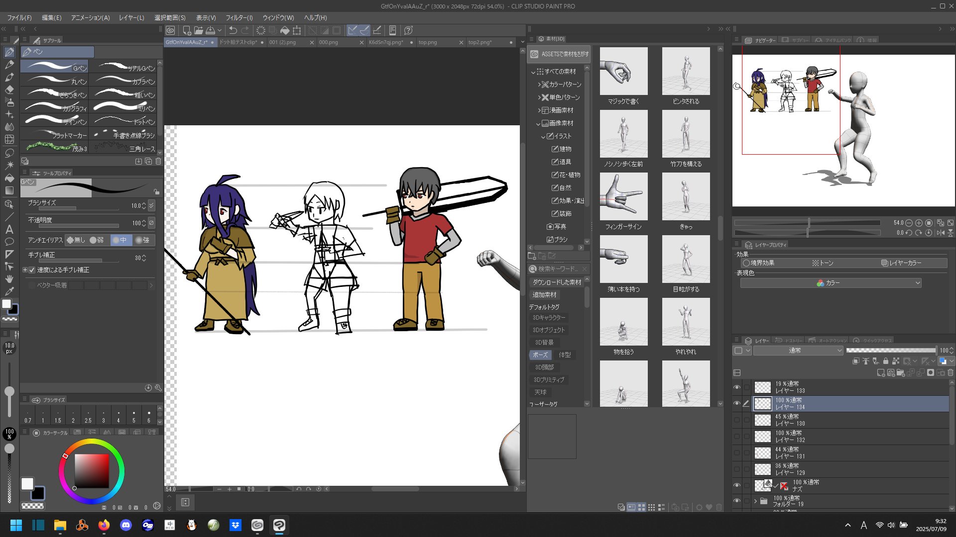Select the Fill bucket tool

tap(9, 178)
